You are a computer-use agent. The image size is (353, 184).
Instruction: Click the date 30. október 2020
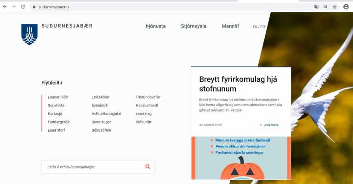[211, 125]
